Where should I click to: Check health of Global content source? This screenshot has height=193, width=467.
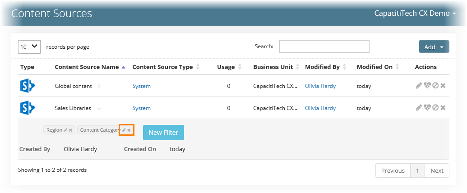tap(427, 86)
